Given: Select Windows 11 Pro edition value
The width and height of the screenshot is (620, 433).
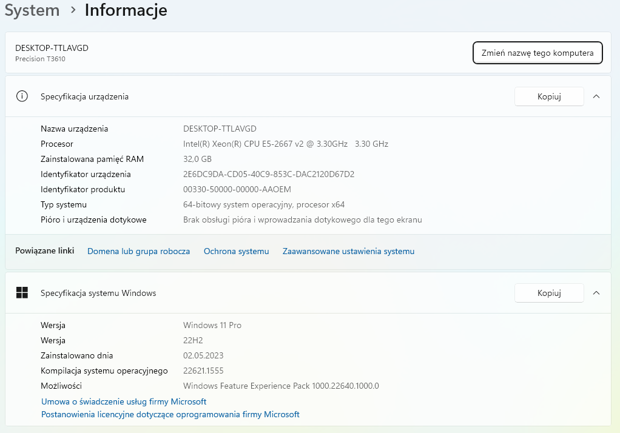Looking at the screenshot, I should coord(212,325).
